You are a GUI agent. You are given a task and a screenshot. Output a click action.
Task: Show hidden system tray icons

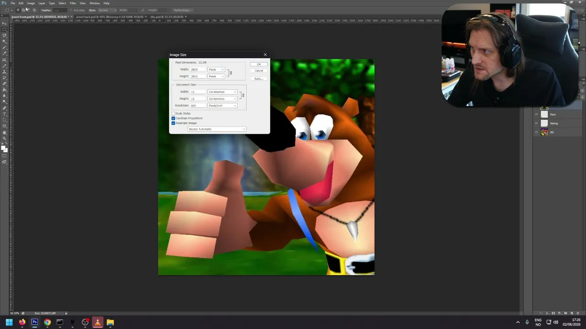point(518,322)
